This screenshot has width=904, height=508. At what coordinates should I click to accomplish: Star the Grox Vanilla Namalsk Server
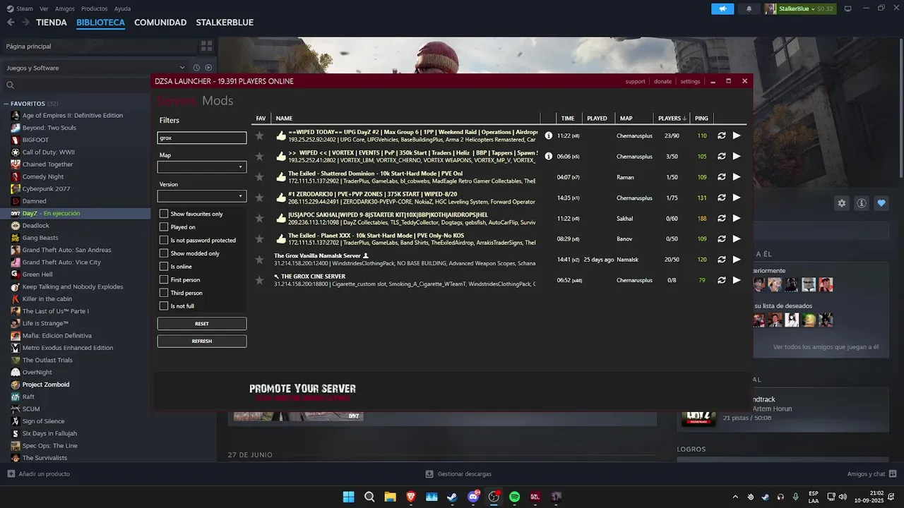click(259, 260)
